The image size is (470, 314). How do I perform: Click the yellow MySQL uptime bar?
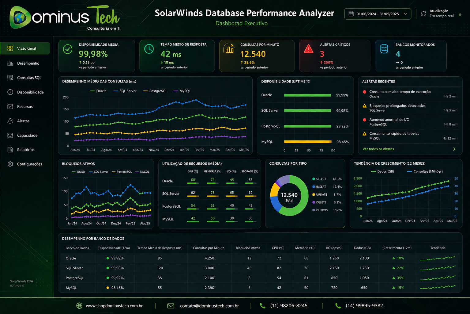(308, 142)
